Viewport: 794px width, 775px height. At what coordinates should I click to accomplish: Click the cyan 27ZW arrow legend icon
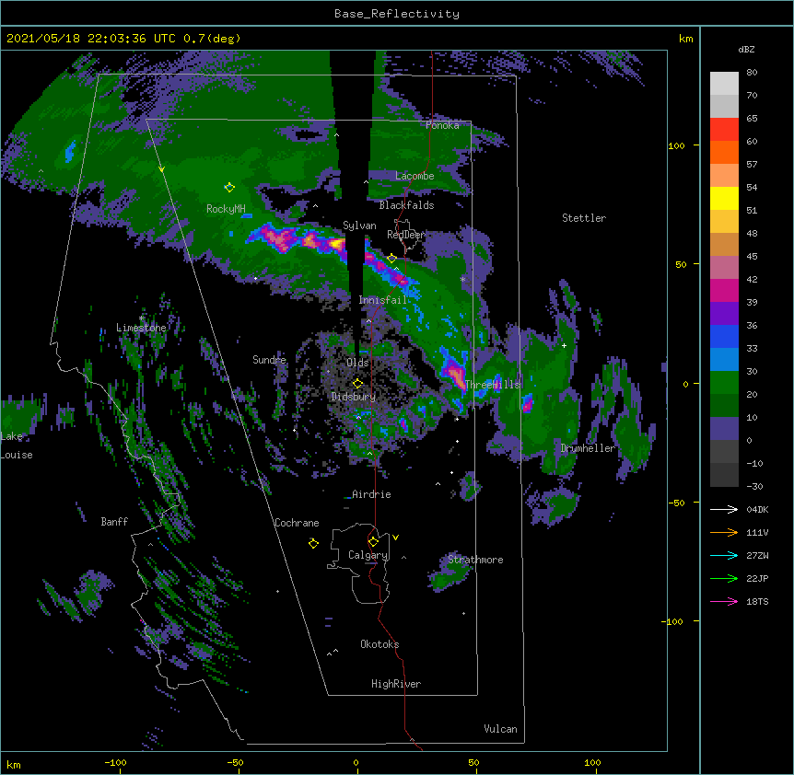[724, 555]
